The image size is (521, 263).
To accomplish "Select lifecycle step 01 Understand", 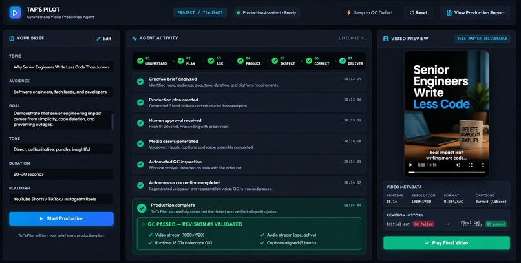I will pyautogui.click(x=152, y=61).
